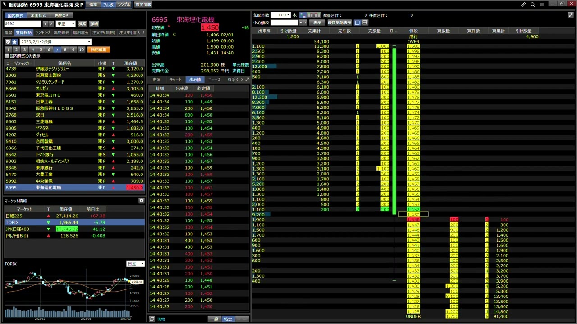Click the chart icon next to star button

coord(8,41)
